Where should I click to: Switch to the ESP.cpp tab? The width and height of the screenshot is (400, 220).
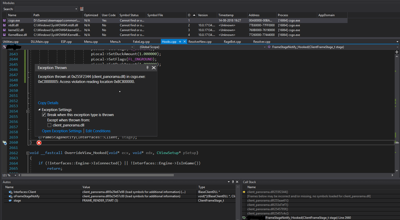pyautogui.click(x=66, y=42)
